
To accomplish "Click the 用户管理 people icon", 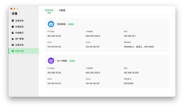I will (x=13, y=39).
